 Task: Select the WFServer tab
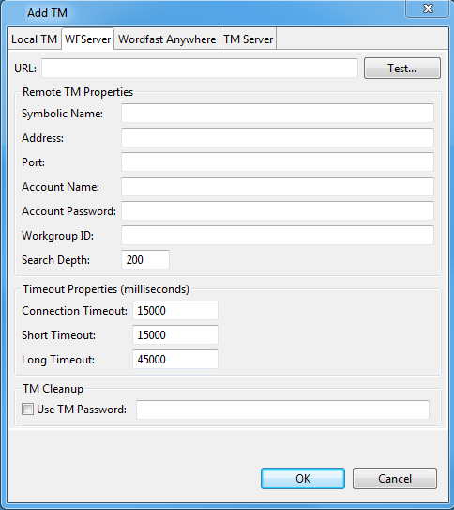click(87, 39)
